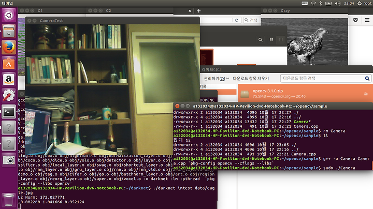Image resolution: width=373 pixels, height=209 pixels.
Task: Open a new Firefox tab
Action: click(x=198, y=11)
